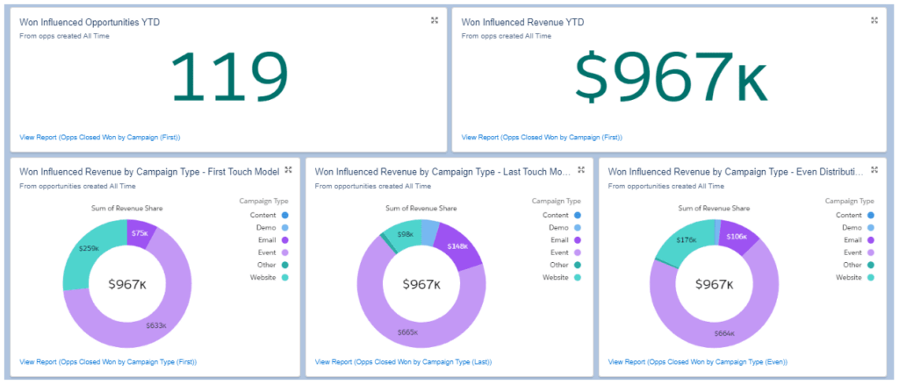This screenshot has height=384, width=899.
Task: Click Content legend swatch in First Touch chart
Action: (285, 215)
